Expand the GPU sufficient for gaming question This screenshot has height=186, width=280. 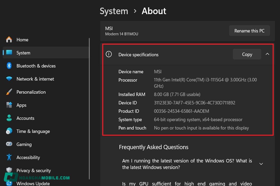click(x=187, y=184)
